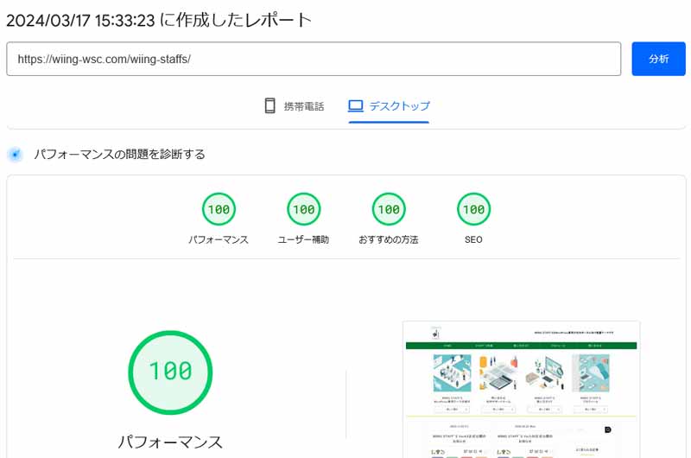Click the ユーザー補助 100 score gauge

tap(303, 209)
